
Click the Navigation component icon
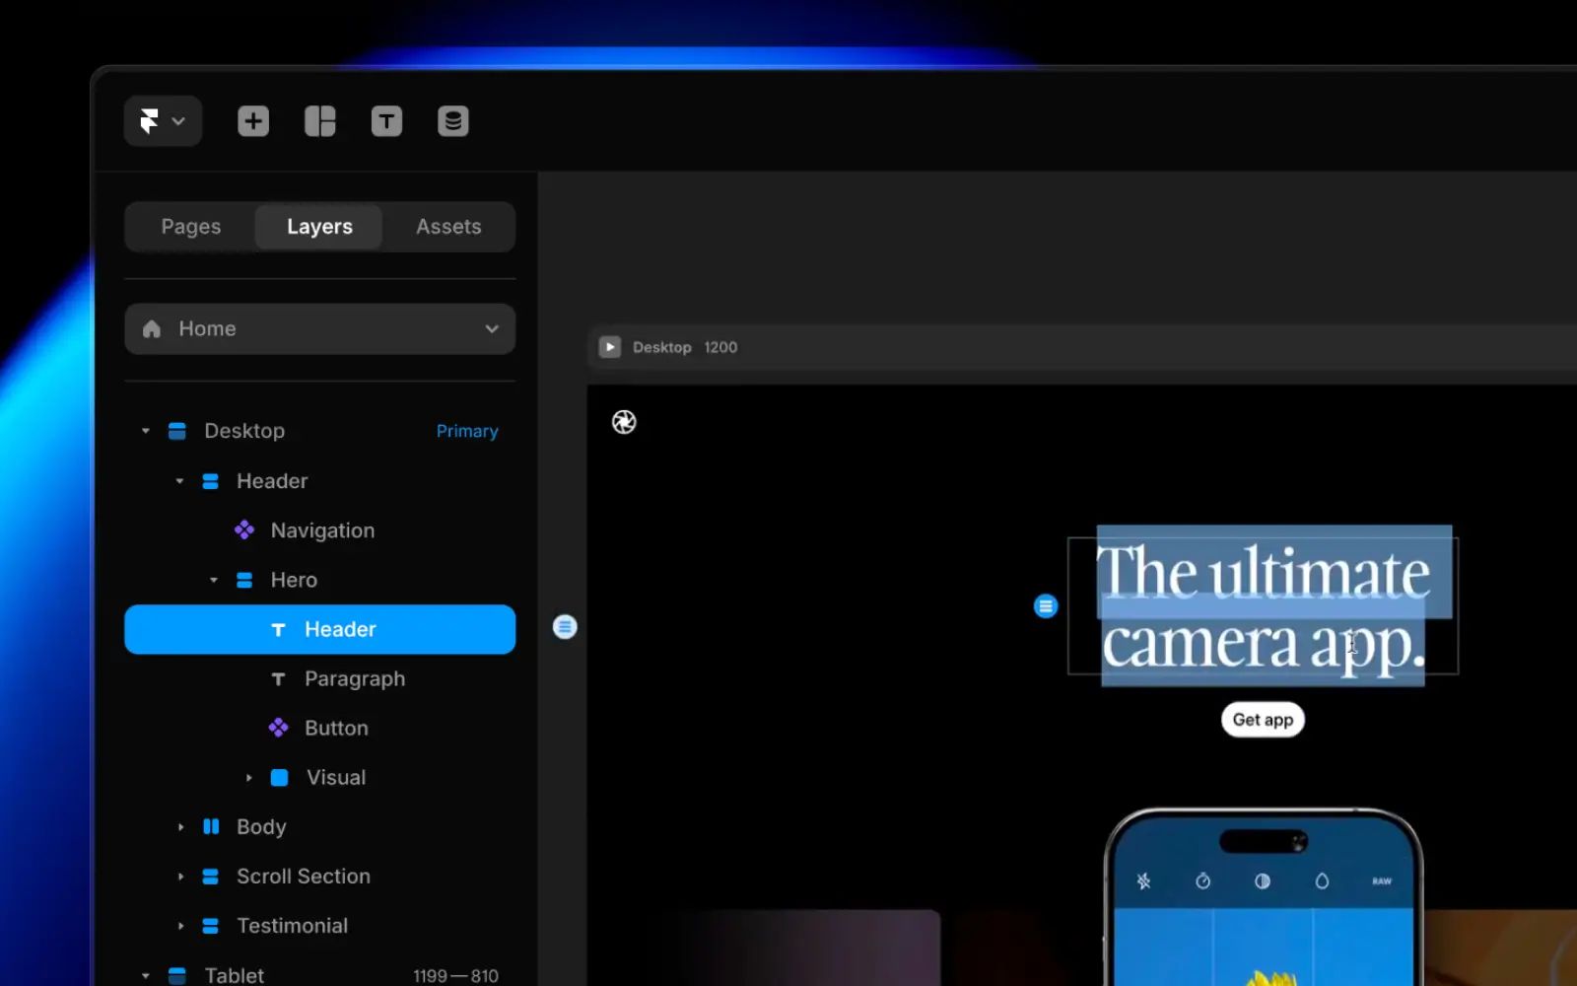244,530
